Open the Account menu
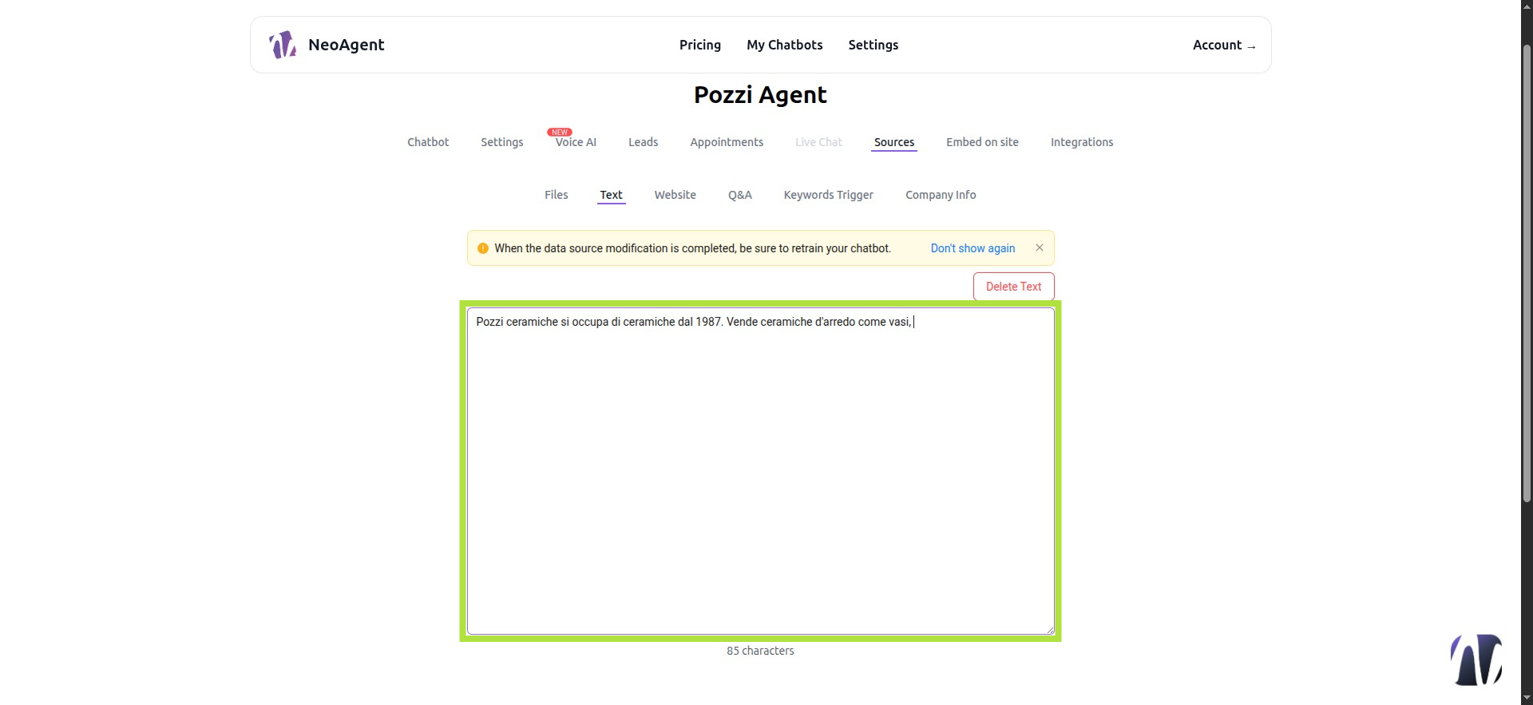1533x705 pixels. [x=1224, y=45]
